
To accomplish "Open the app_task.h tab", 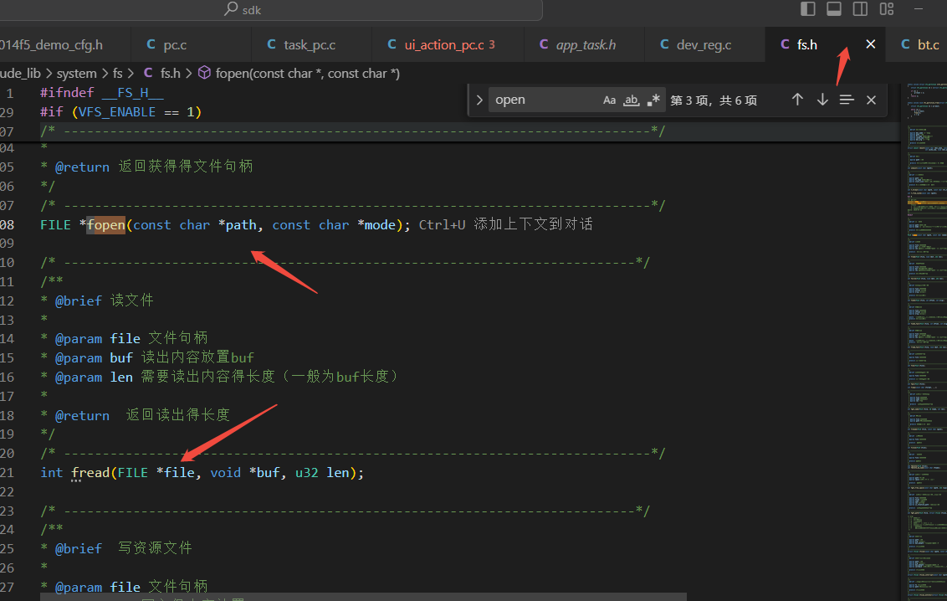I will (584, 44).
